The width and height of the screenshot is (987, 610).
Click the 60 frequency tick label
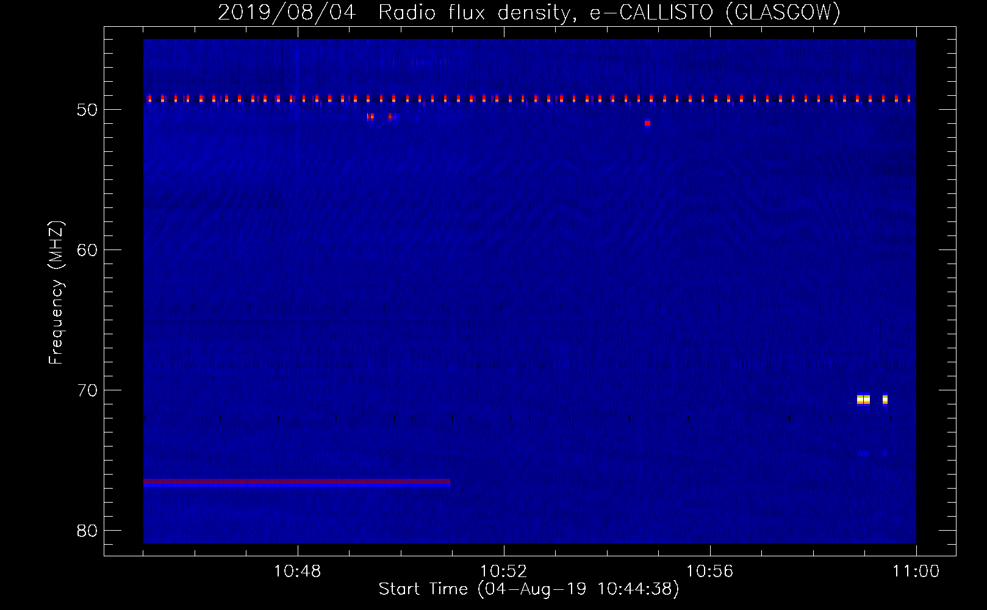tap(87, 250)
